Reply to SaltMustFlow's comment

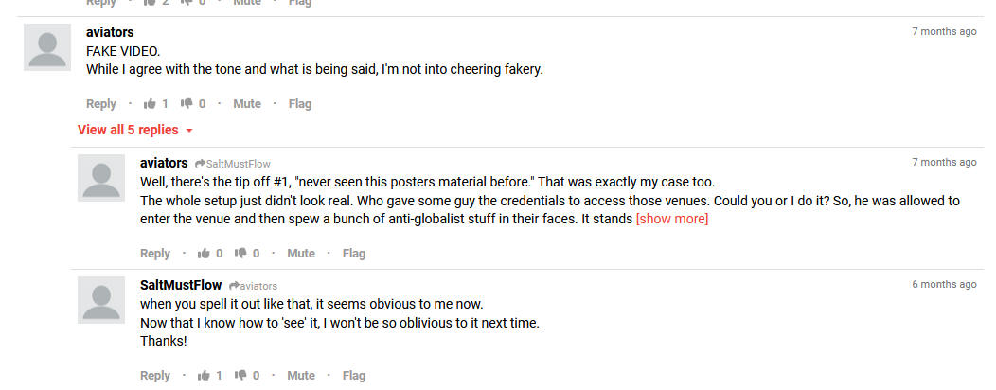pyautogui.click(x=155, y=376)
